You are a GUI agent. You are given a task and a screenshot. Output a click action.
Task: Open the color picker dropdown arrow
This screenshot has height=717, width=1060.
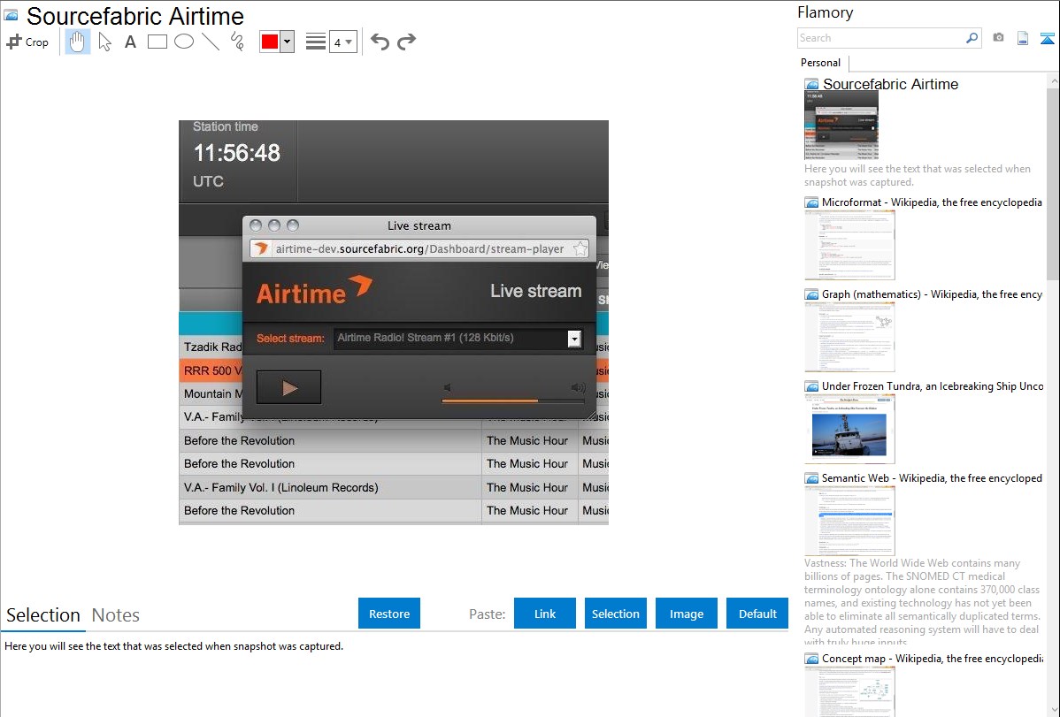[287, 42]
